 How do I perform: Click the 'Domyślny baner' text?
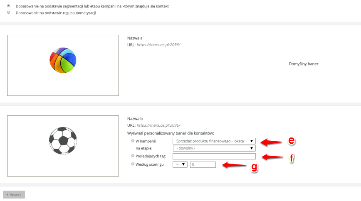pyautogui.click(x=304, y=64)
